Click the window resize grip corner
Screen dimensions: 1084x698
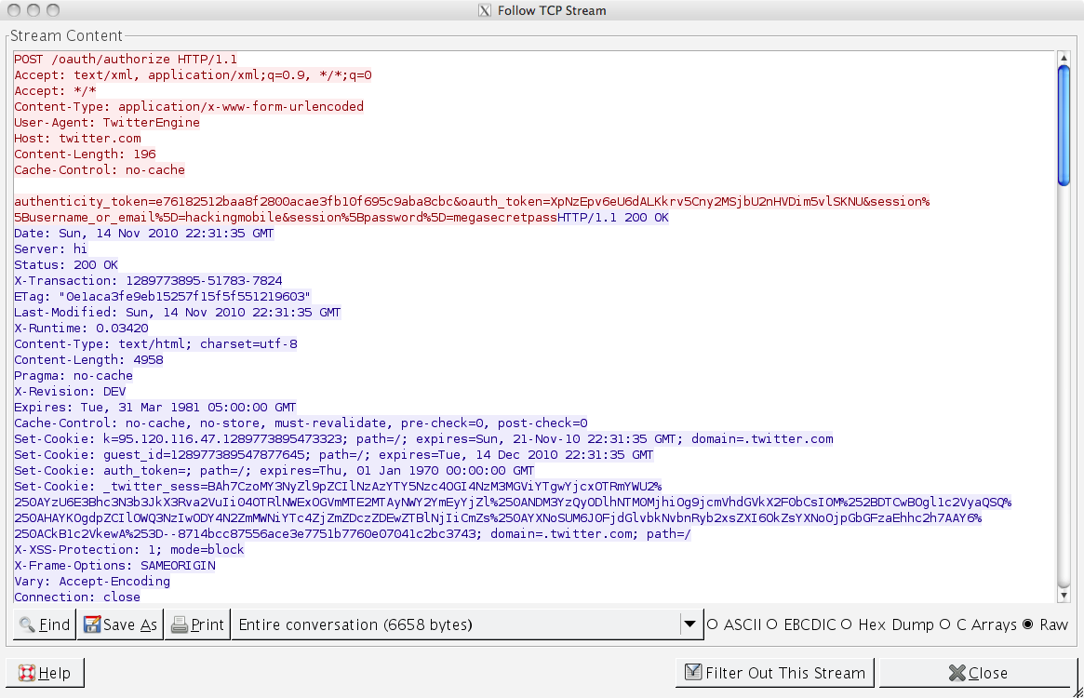(1077, 691)
